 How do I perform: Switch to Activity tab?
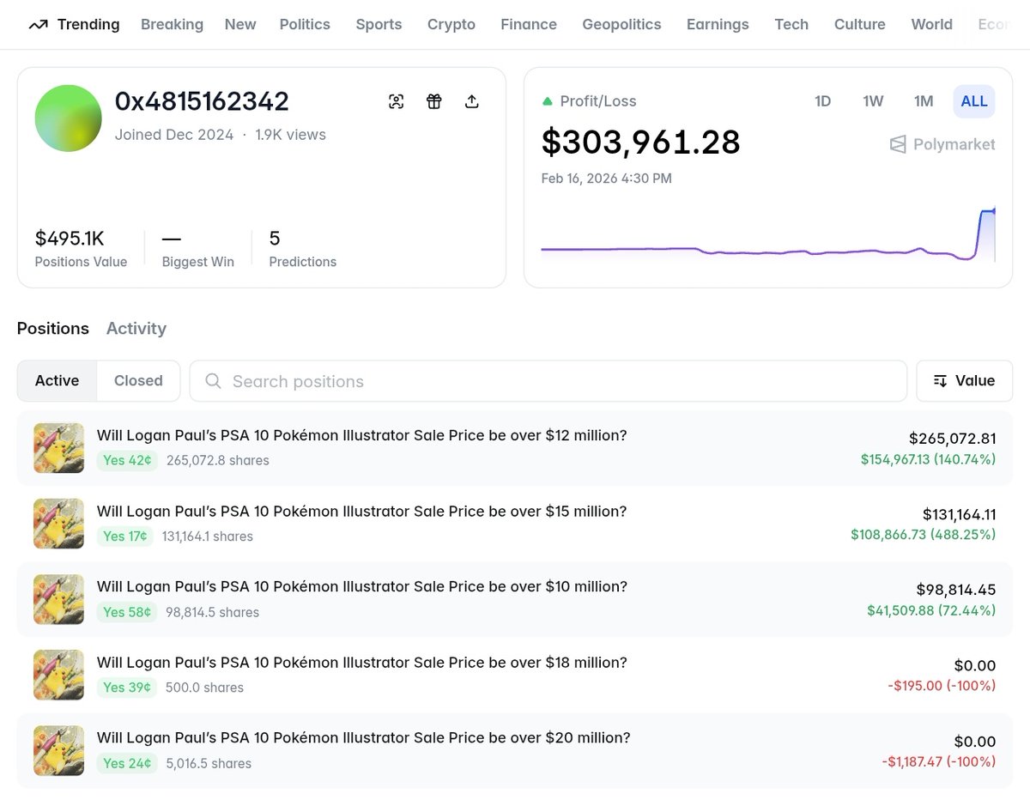[136, 328]
